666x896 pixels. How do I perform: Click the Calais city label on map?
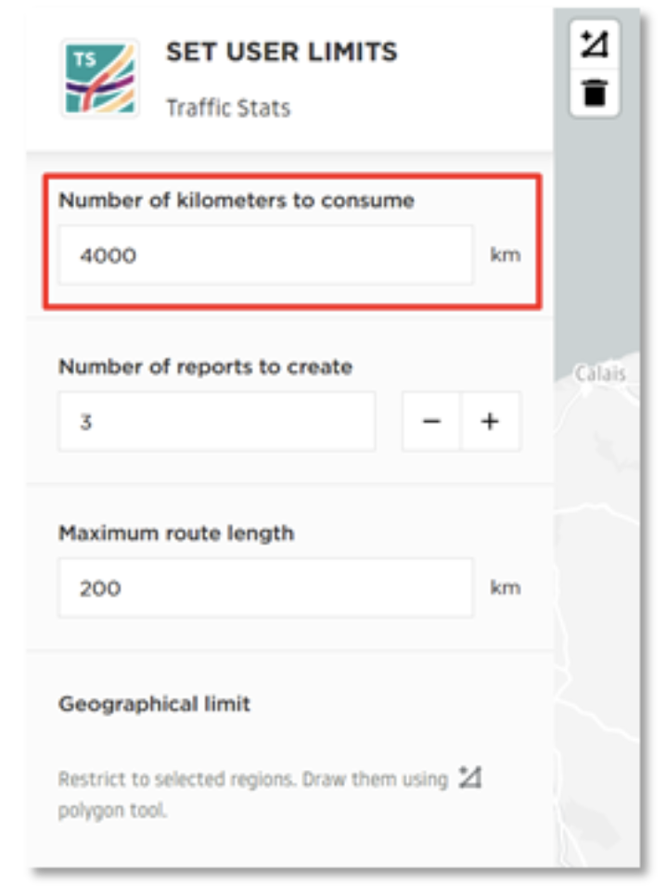(600, 374)
